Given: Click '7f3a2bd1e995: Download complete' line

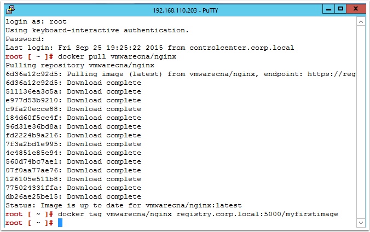Looking at the screenshot, I should (x=73, y=144).
